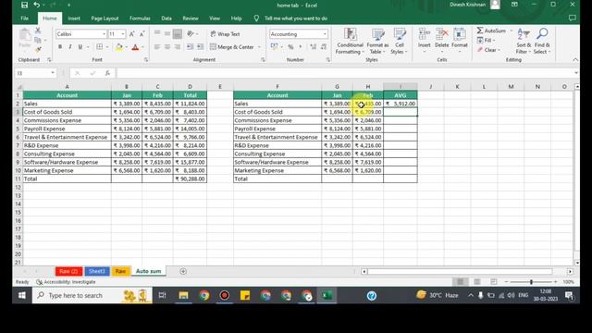The height and width of the screenshot is (333, 592).
Task: Click the AutoSum sigma button
Action: click(491, 31)
